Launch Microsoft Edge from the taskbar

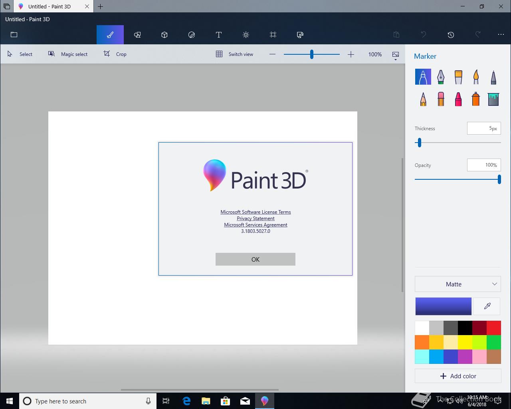[186, 401]
